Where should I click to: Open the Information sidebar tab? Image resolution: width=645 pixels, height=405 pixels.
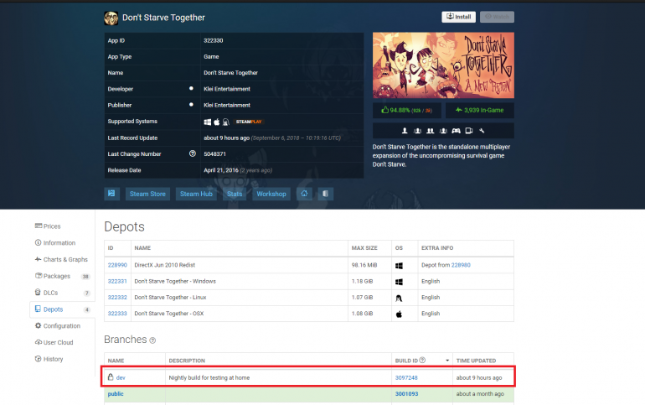click(55, 243)
